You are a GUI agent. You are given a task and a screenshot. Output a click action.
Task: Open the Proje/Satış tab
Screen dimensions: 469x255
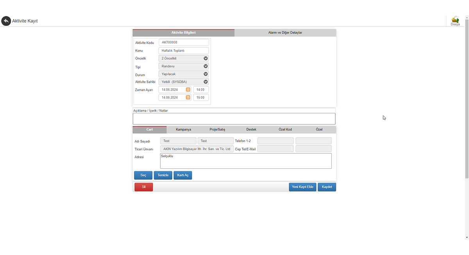tap(217, 130)
